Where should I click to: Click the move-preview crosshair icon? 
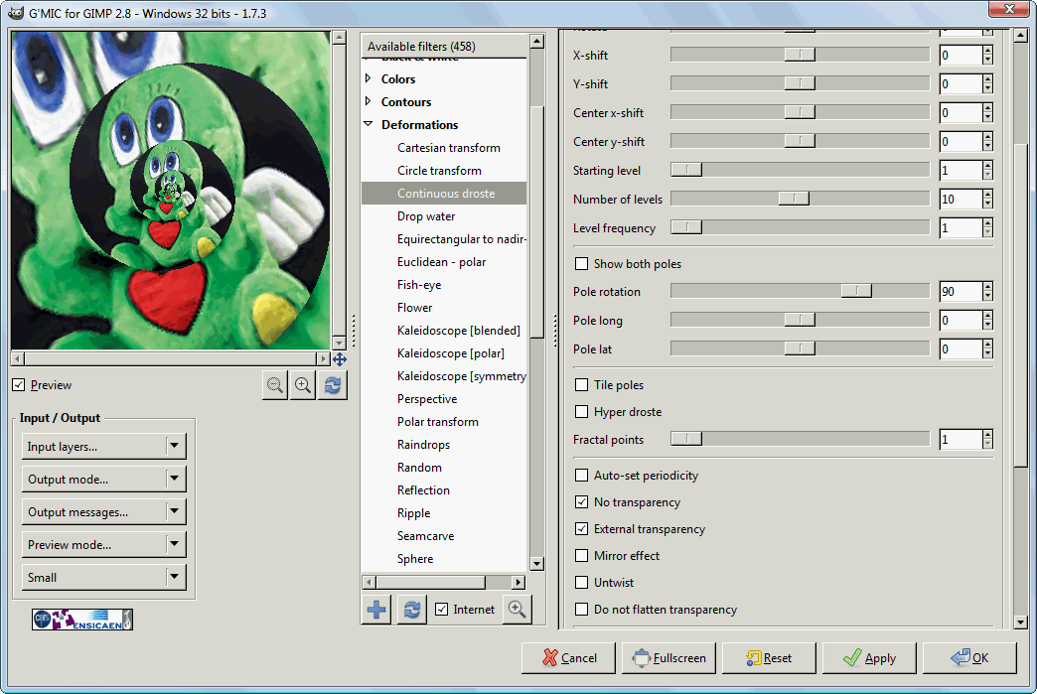point(340,358)
